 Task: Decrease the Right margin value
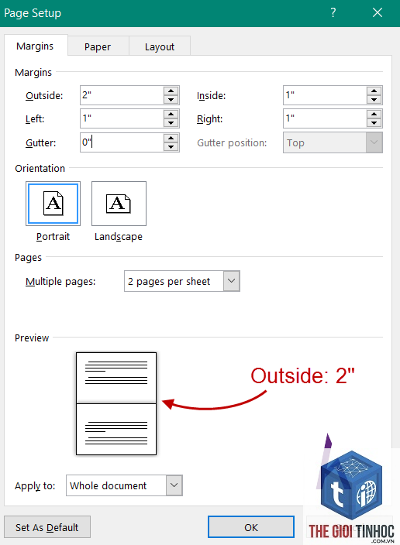coord(374,123)
